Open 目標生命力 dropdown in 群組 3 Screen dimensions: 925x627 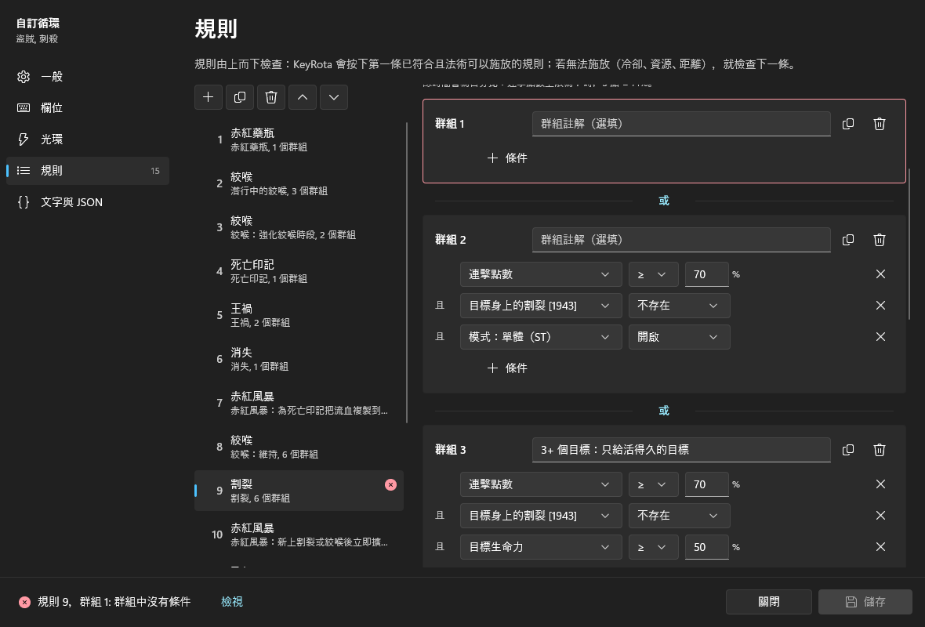(541, 547)
